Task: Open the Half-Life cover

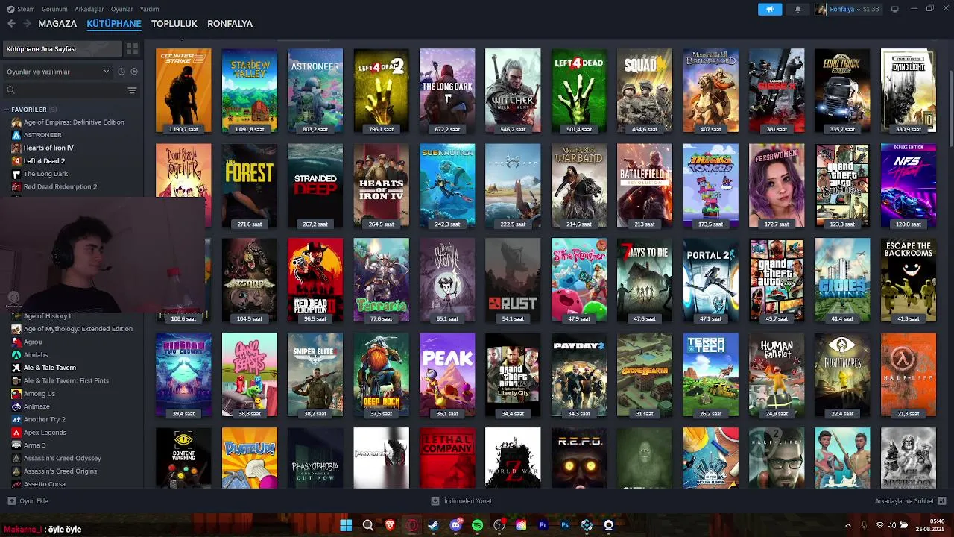Action: 908,375
